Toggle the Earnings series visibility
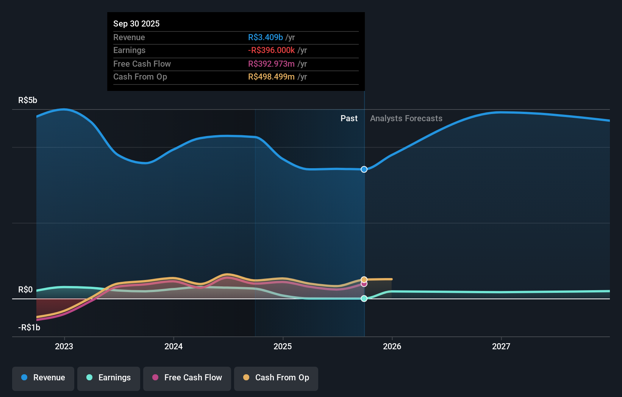The height and width of the screenshot is (397, 622). [x=109, y=378]
